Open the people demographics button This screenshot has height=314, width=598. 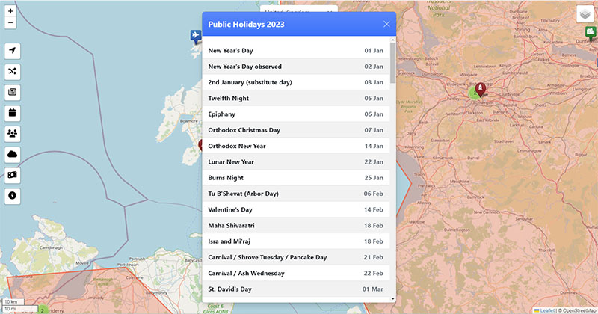[x=12, y=134]
